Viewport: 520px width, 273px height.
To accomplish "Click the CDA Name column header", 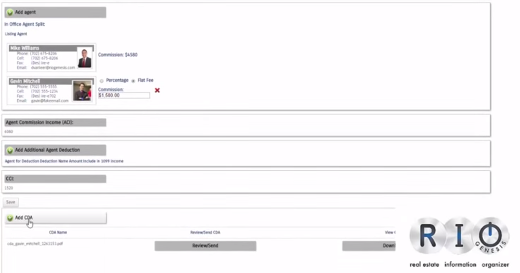I will point(58,233).
